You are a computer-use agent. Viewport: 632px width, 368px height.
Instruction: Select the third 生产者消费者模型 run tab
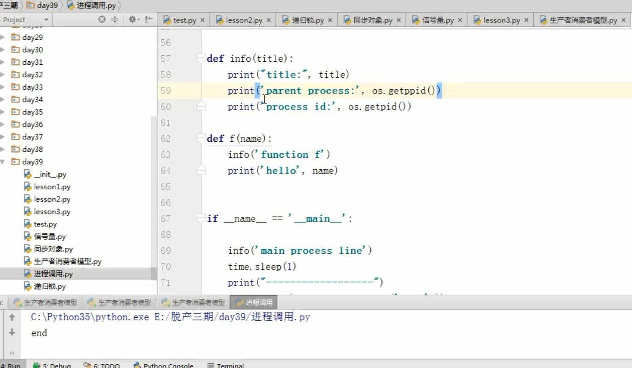point(193,302)
